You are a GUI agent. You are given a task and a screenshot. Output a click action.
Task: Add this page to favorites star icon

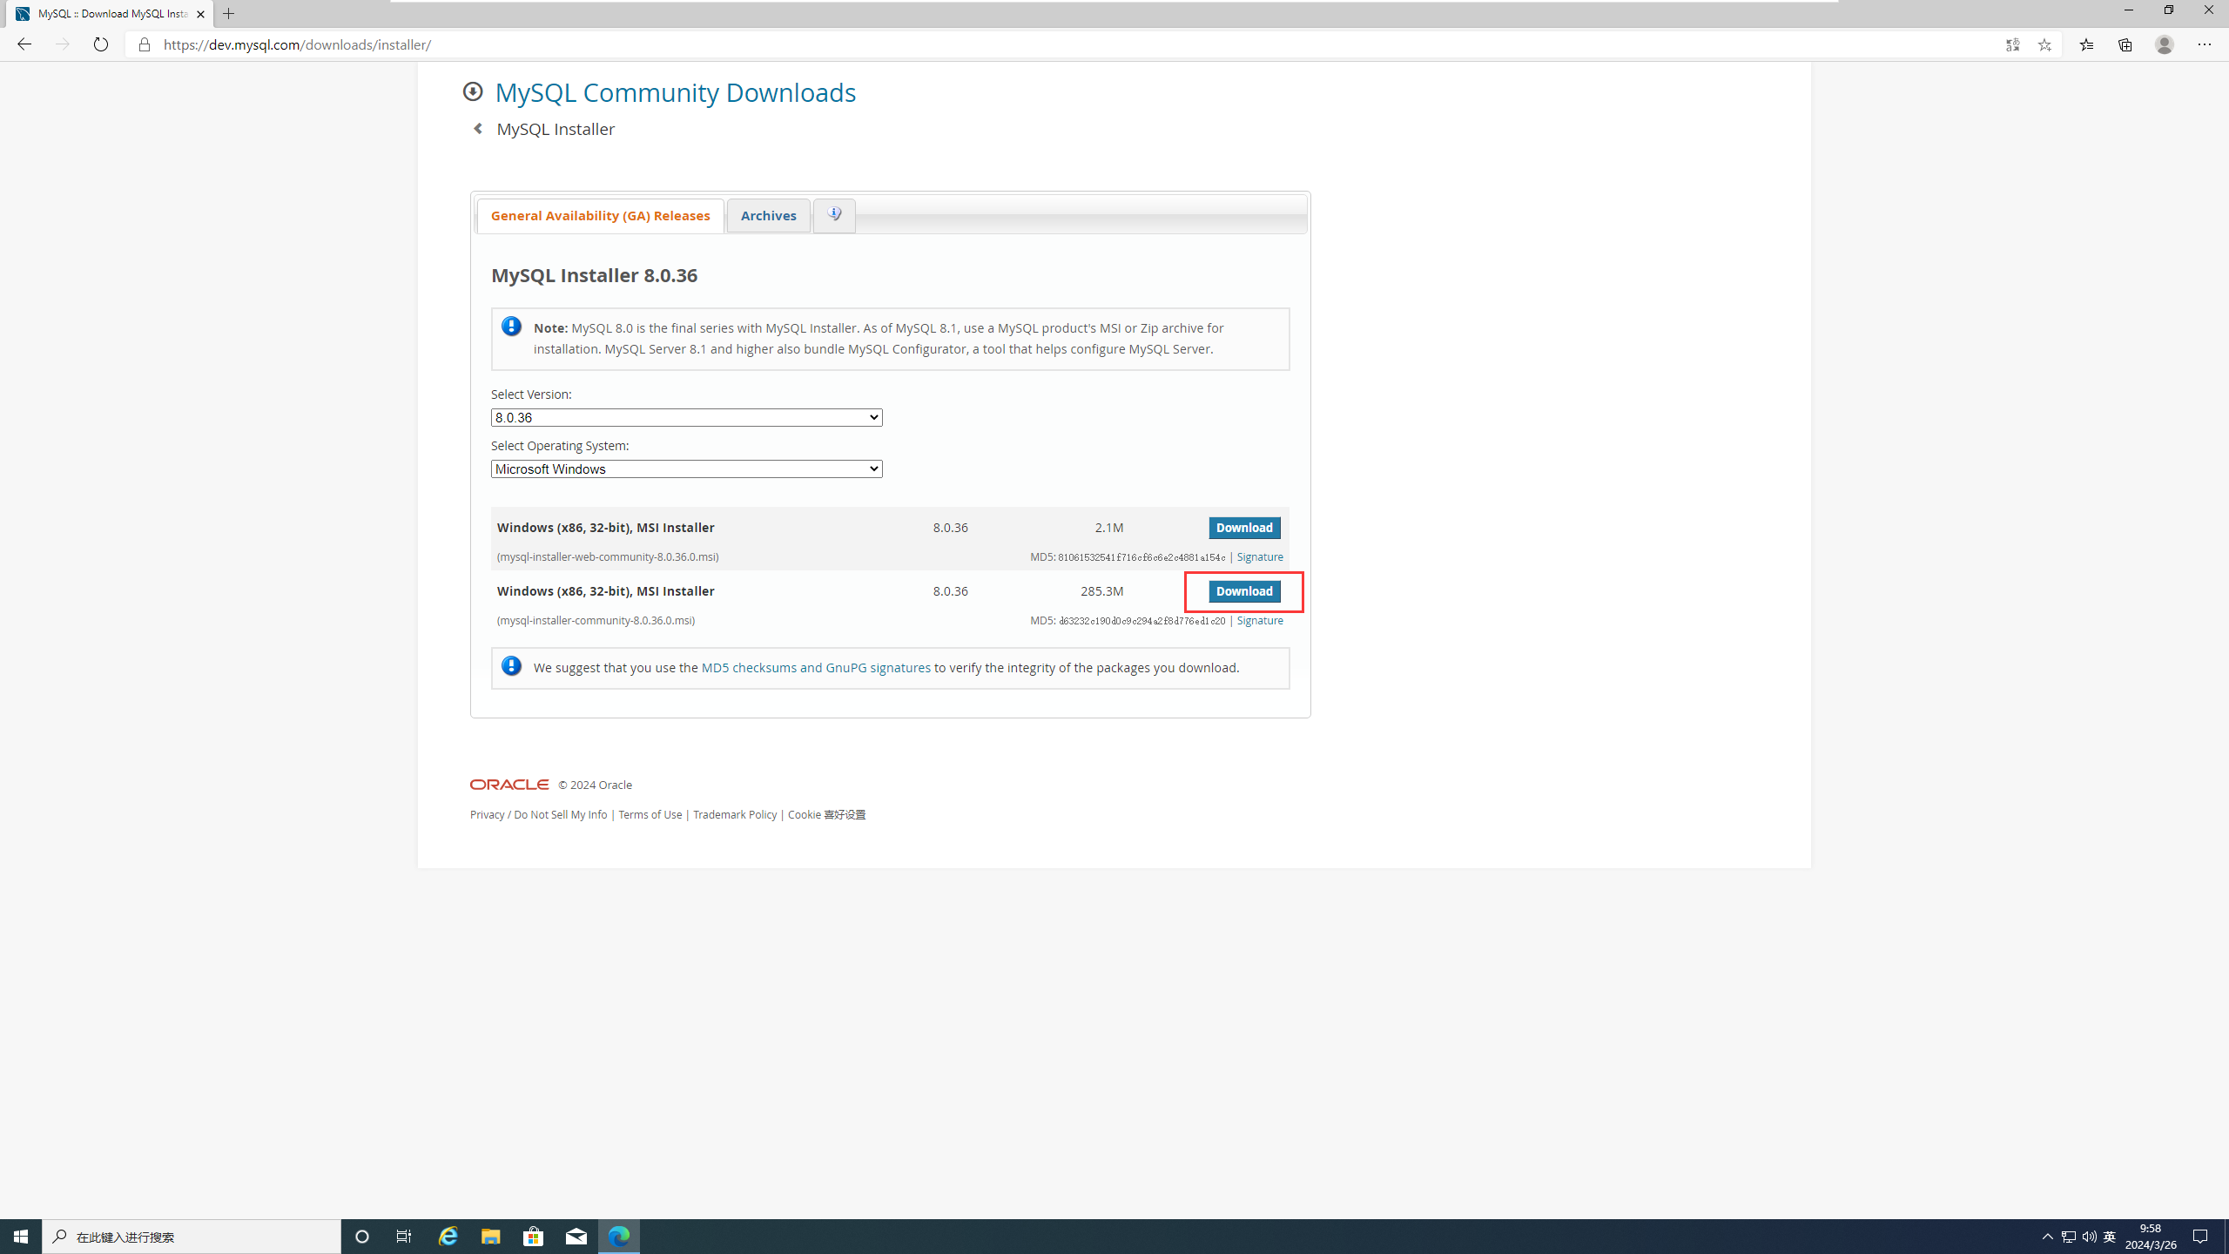2044,44
